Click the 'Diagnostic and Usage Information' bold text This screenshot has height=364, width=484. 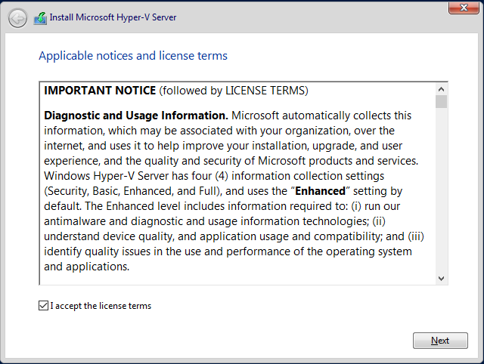(x=136, y=116)
